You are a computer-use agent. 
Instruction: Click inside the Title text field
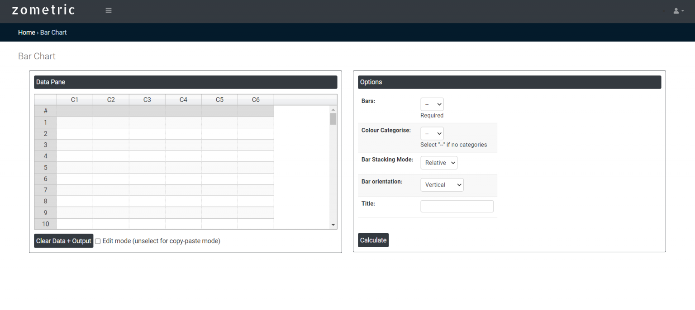[457, 206]
